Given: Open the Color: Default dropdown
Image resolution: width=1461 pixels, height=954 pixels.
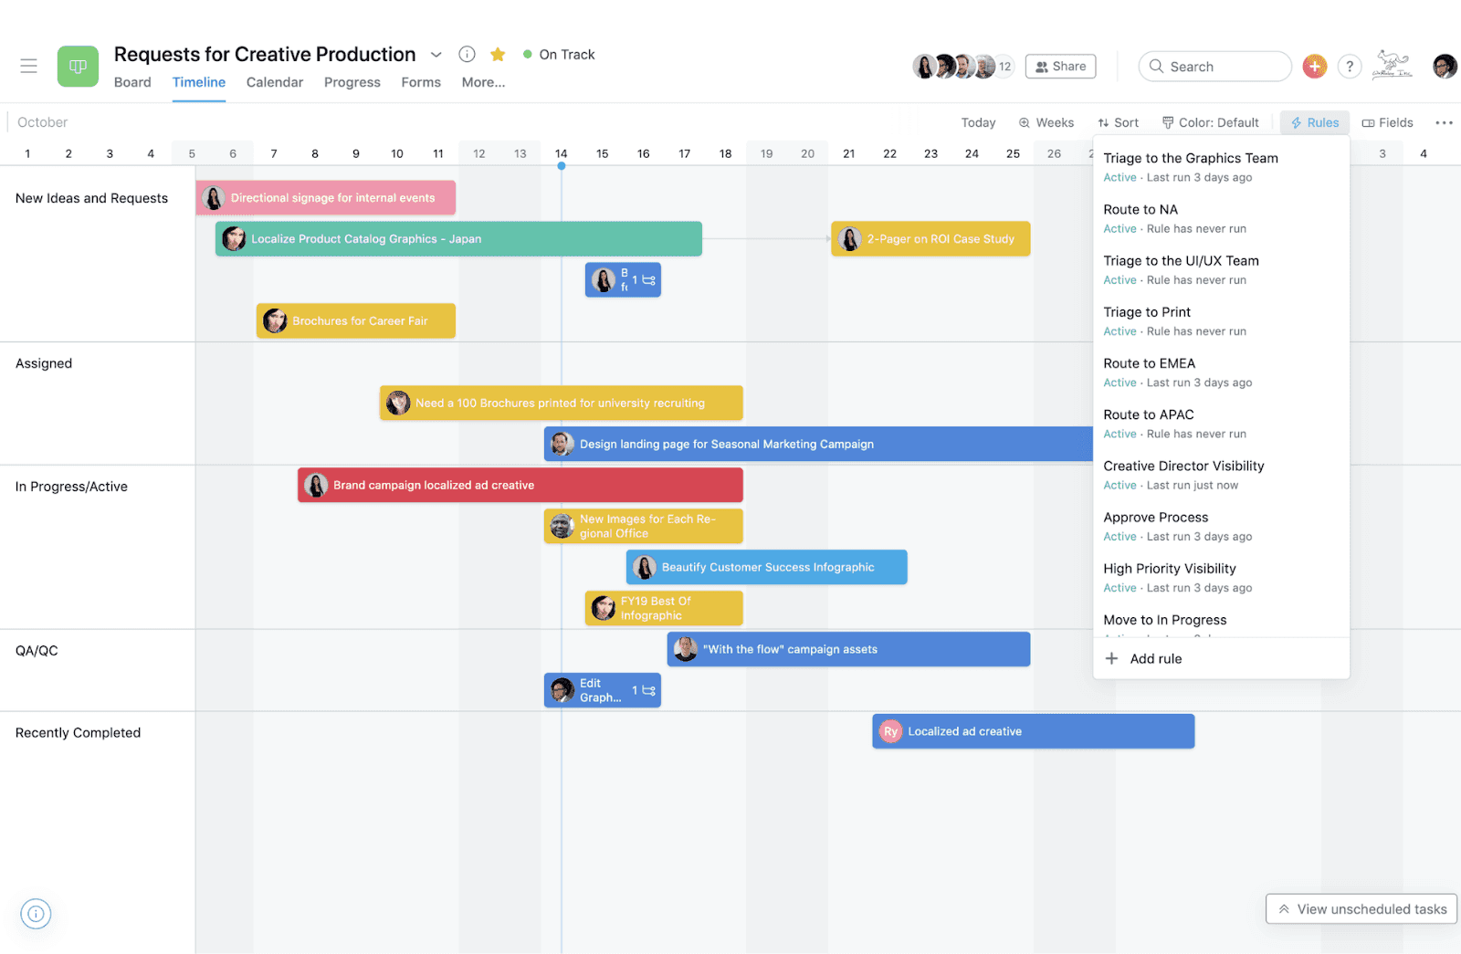Looking at the screenshot, I should [1211, 121].
